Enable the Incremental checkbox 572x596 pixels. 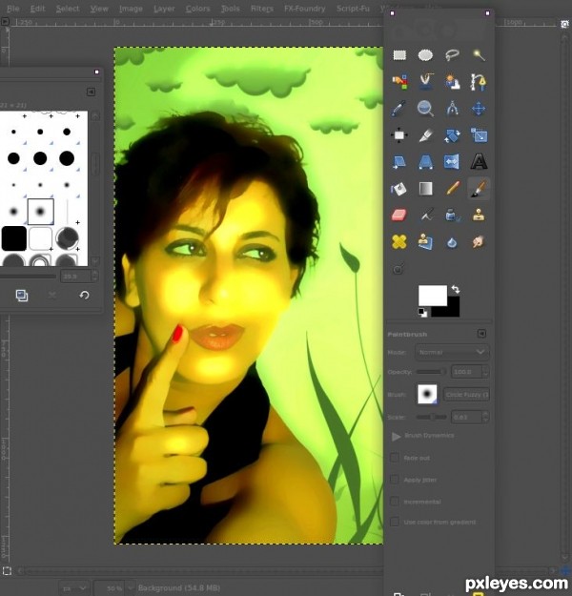coord(395,502)
